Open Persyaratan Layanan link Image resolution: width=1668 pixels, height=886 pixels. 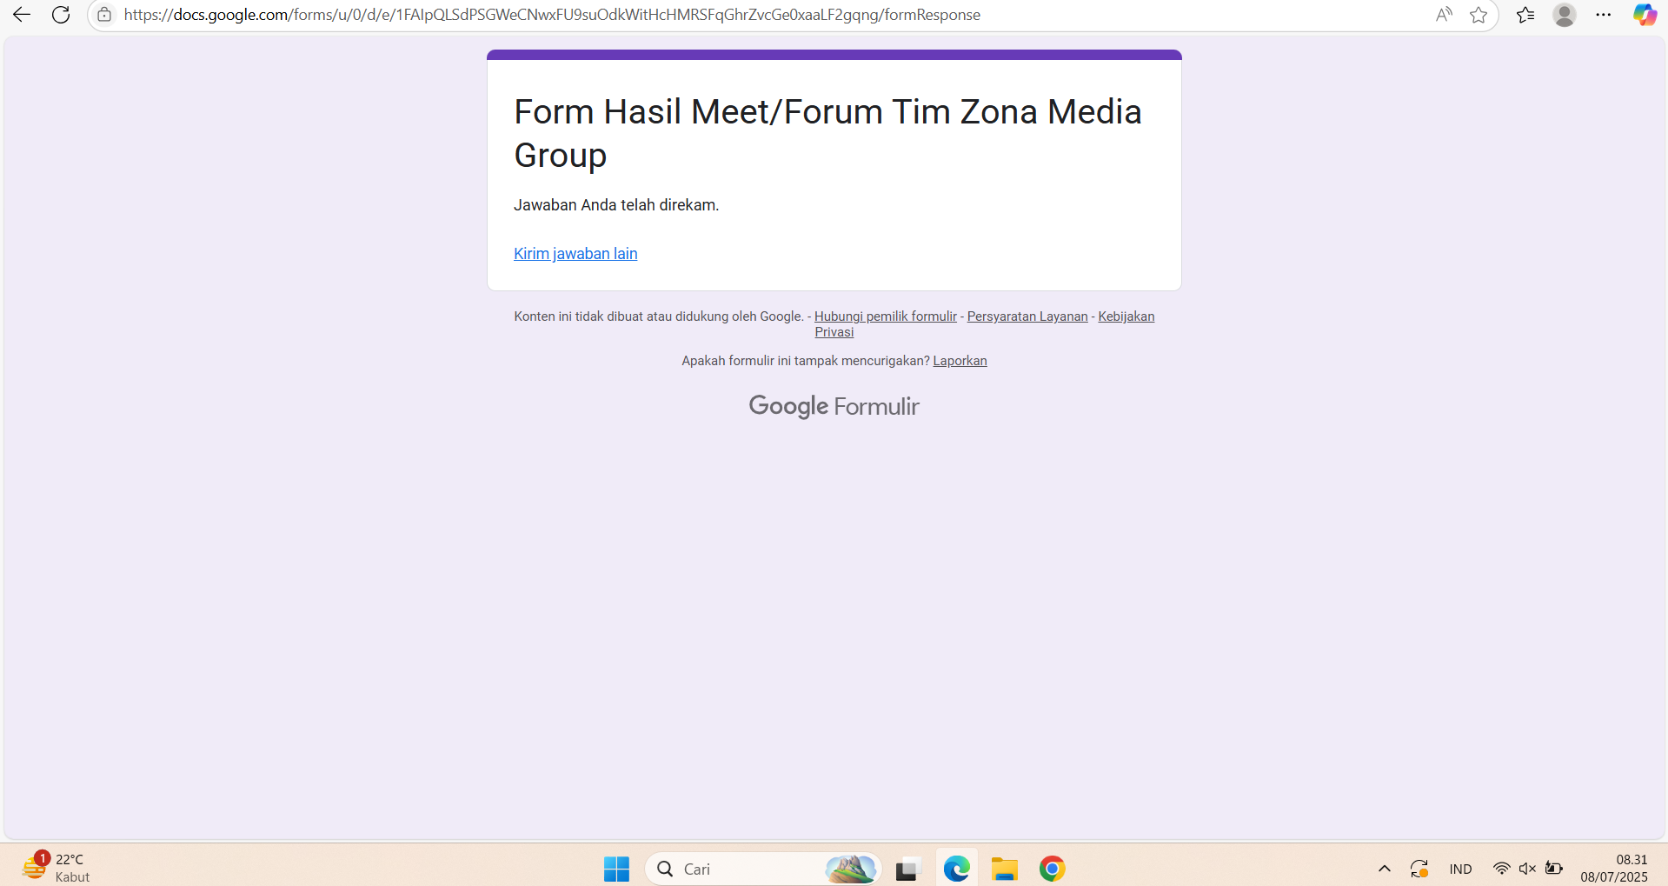click(x=1027, y=316)
